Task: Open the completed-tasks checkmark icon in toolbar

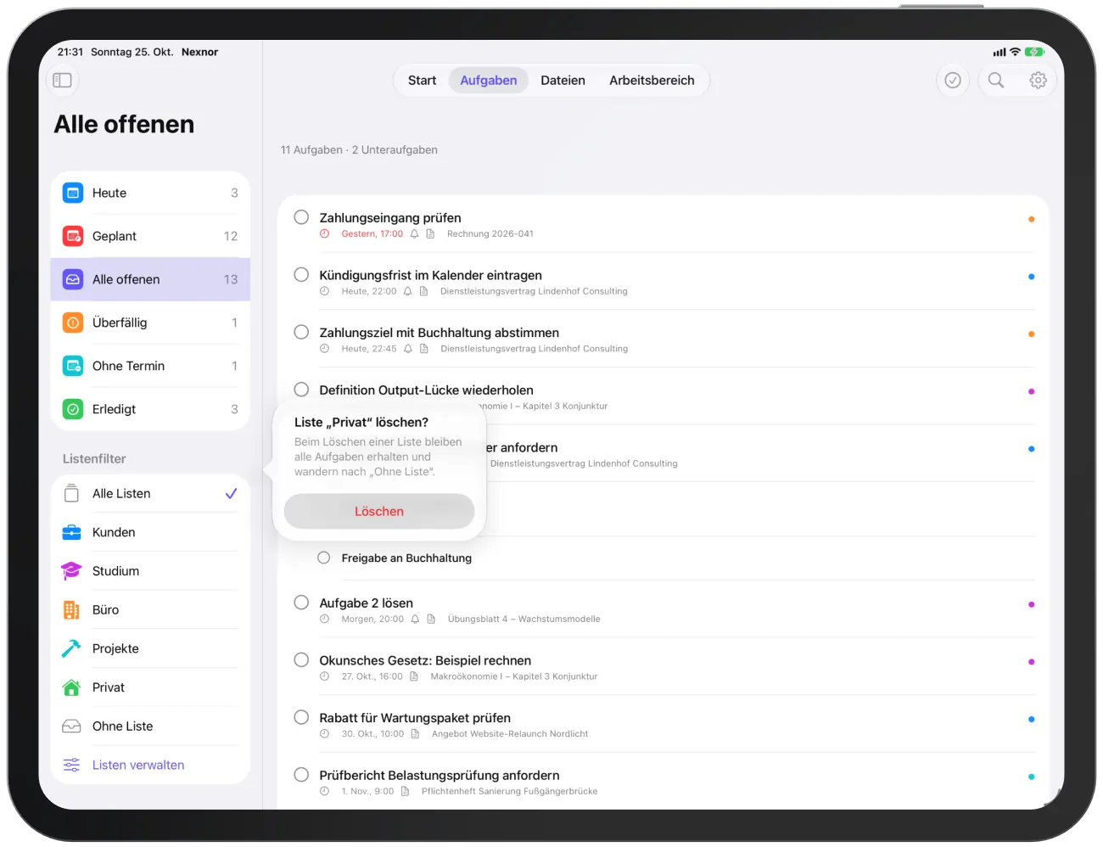Action: pyautogui.click(x=953, y=81)
